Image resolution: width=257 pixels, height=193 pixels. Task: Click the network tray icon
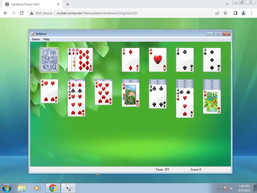219,188
